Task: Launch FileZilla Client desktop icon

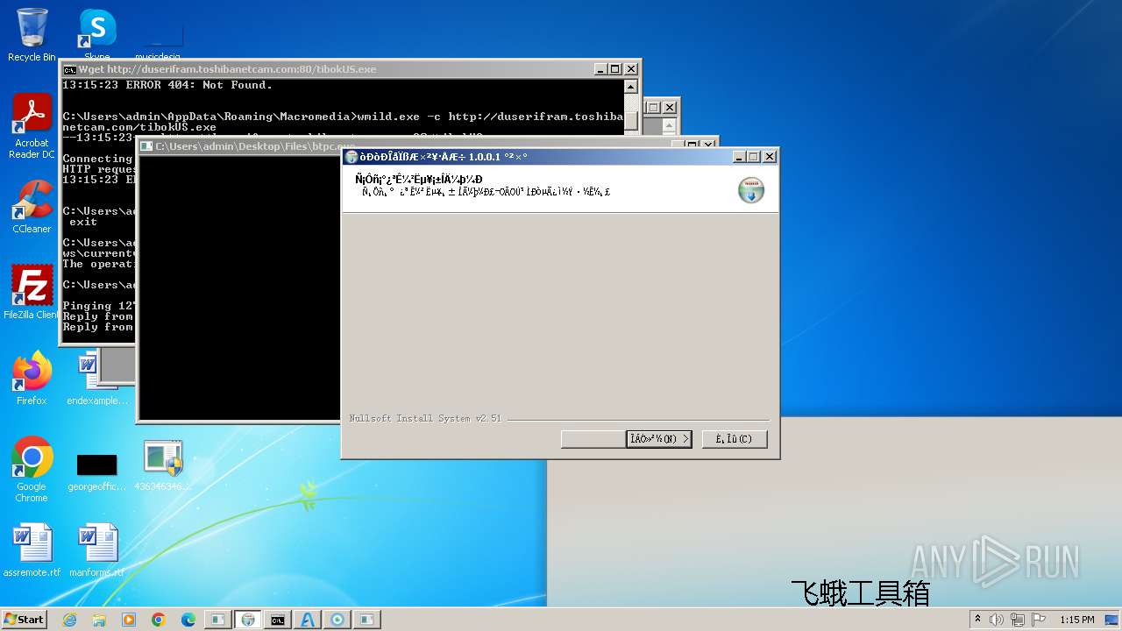Action: pos(32,292)
